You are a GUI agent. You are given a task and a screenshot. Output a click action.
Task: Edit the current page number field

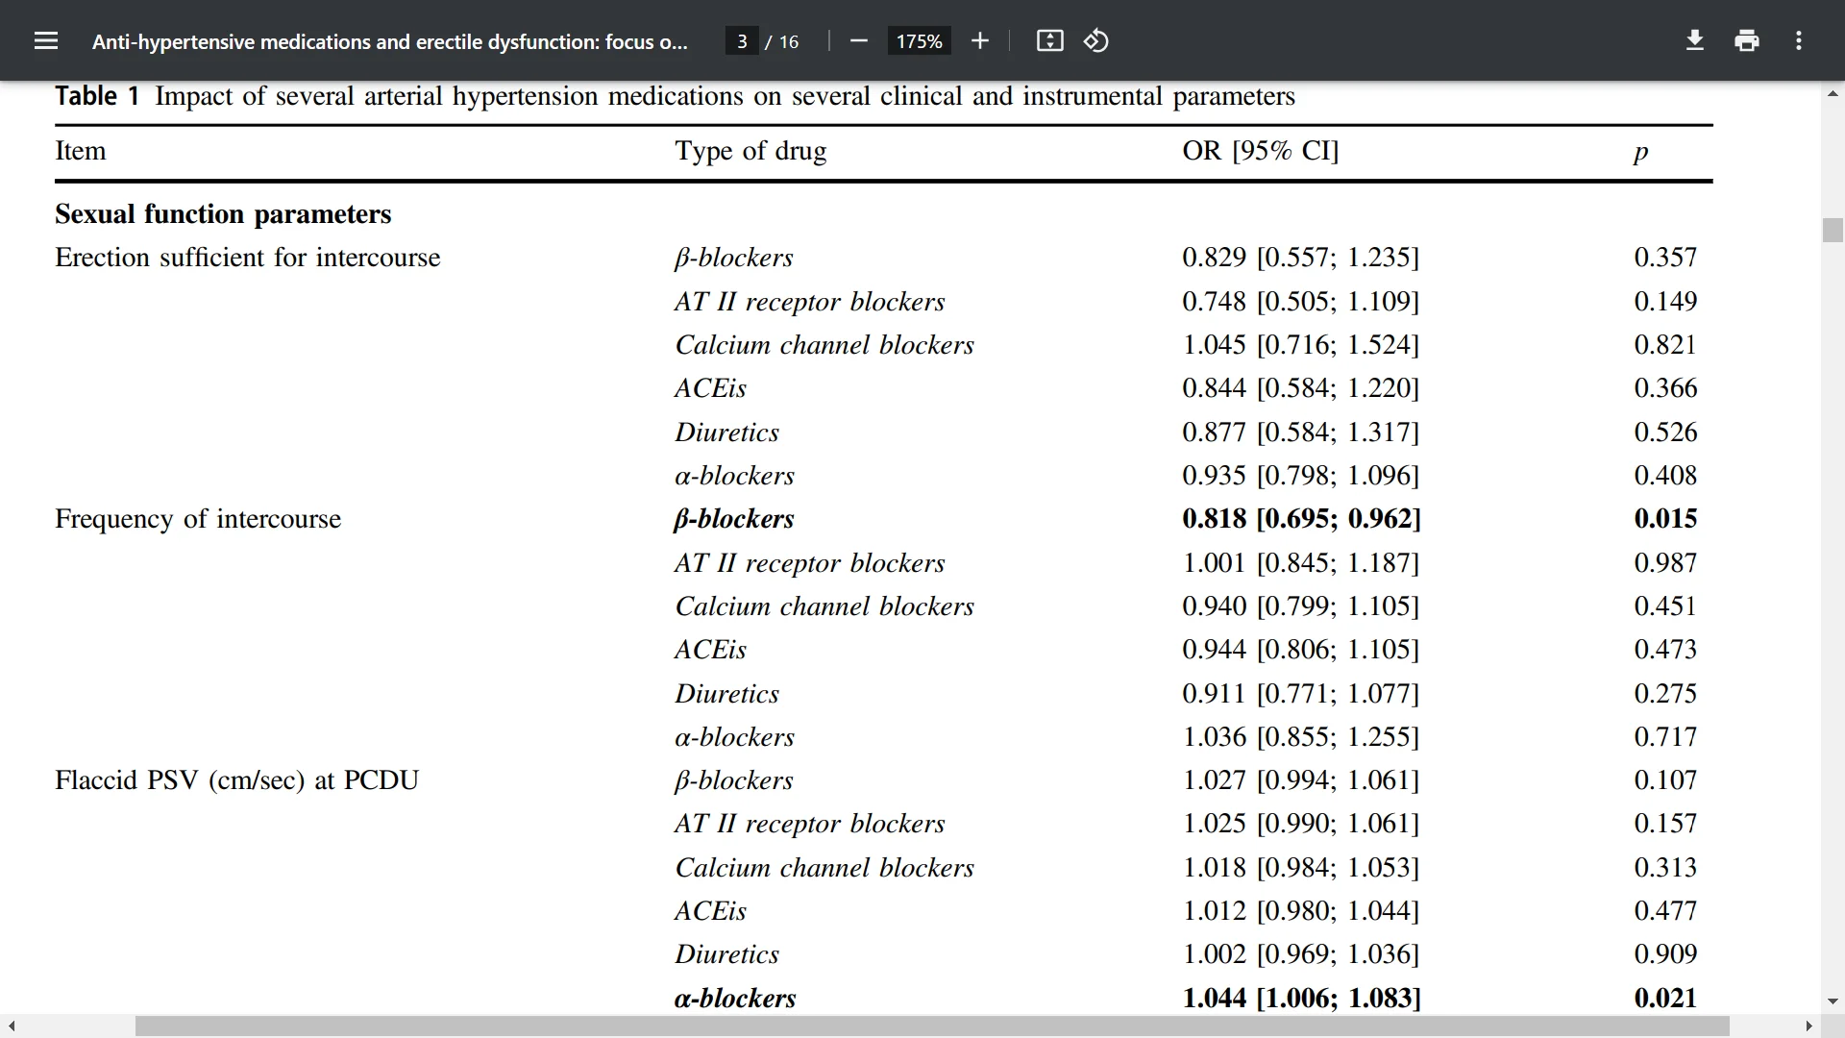coord(742,41)
